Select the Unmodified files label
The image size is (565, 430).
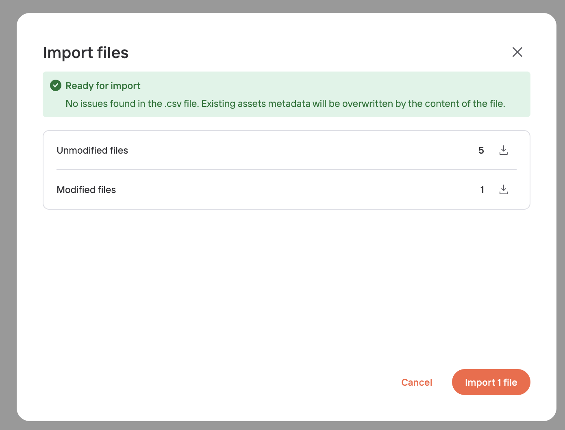pos(92,150)
